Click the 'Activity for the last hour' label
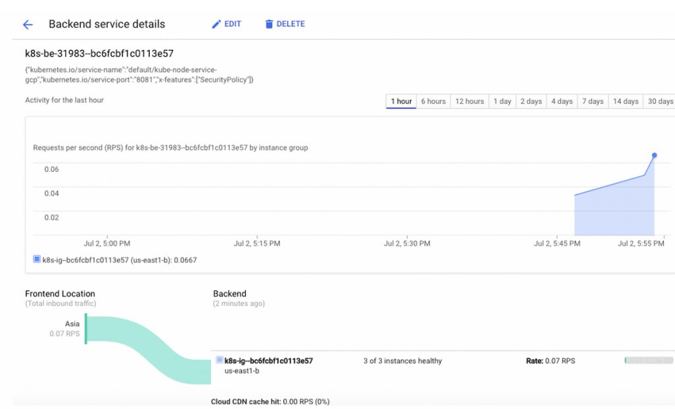 click(64, 100)
